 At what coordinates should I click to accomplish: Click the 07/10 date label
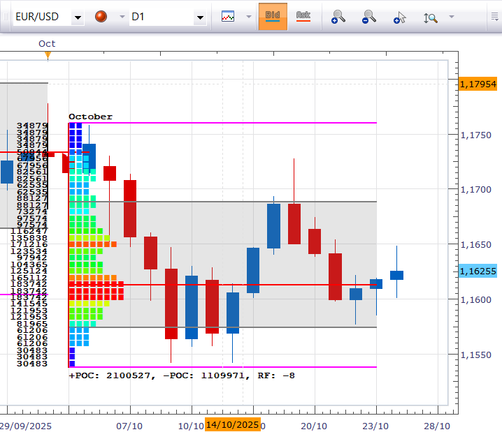[x=129, y=426]
